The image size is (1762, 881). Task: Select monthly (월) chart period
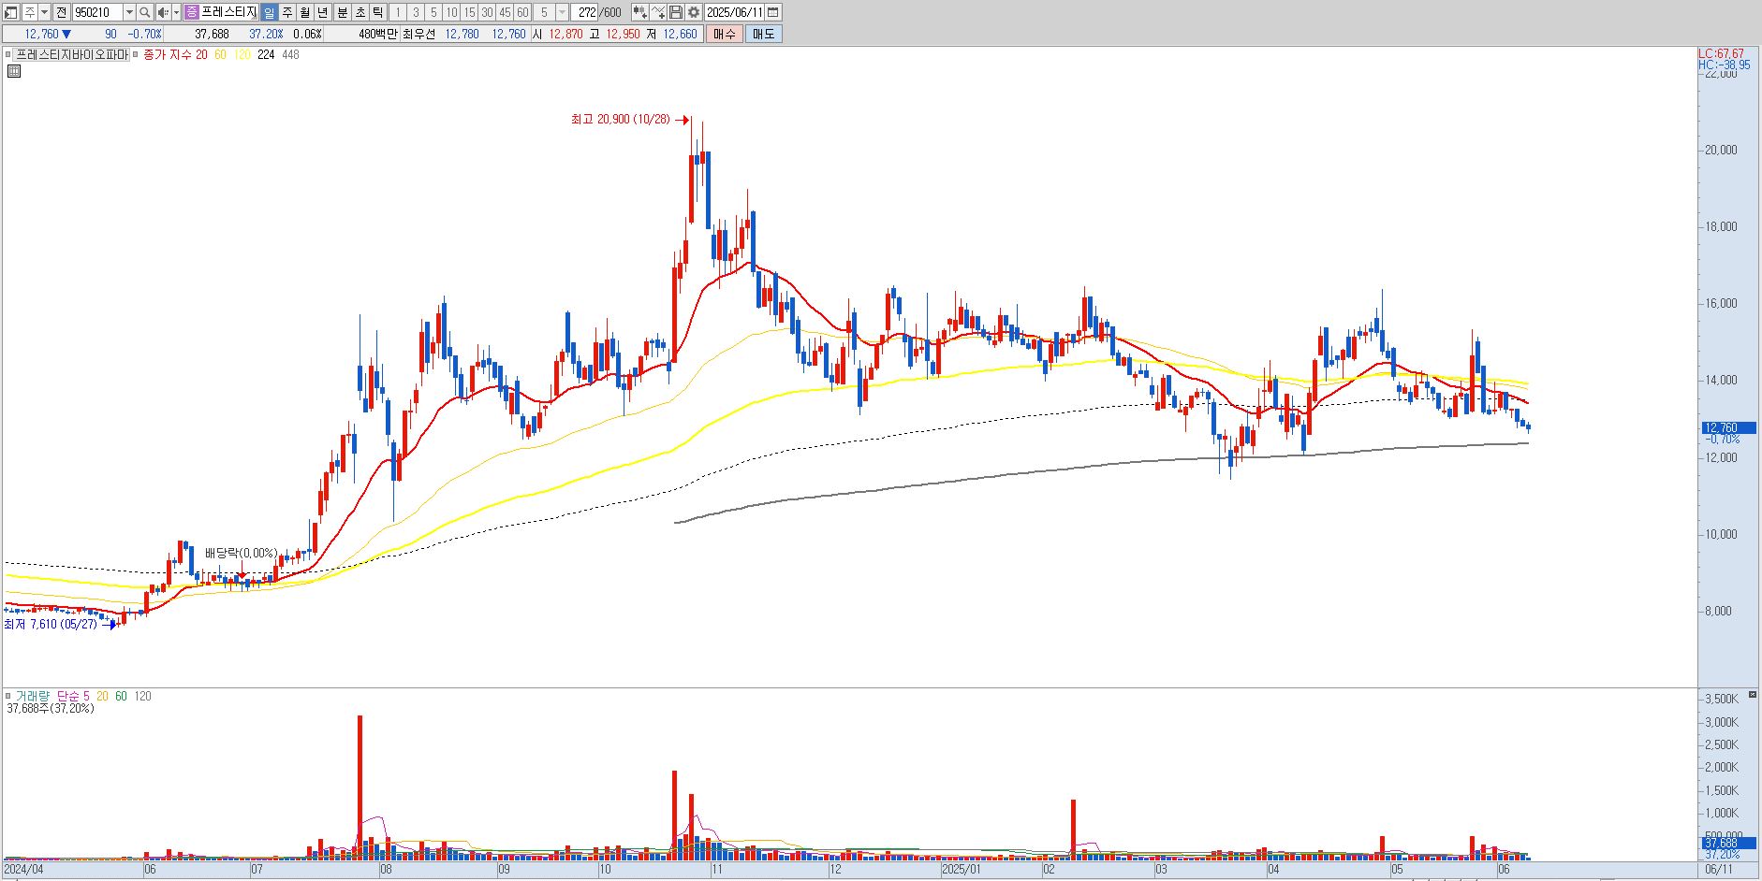click(305, 12)
